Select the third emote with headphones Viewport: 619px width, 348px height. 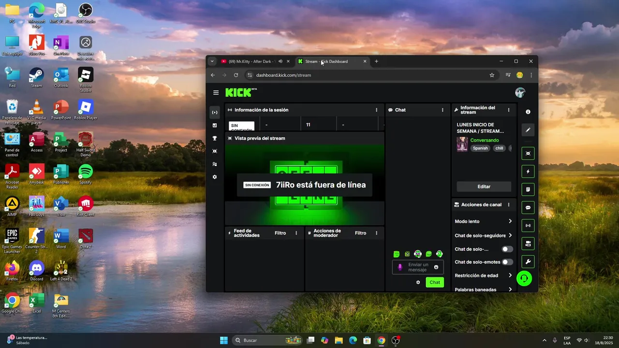coord(418,254)
